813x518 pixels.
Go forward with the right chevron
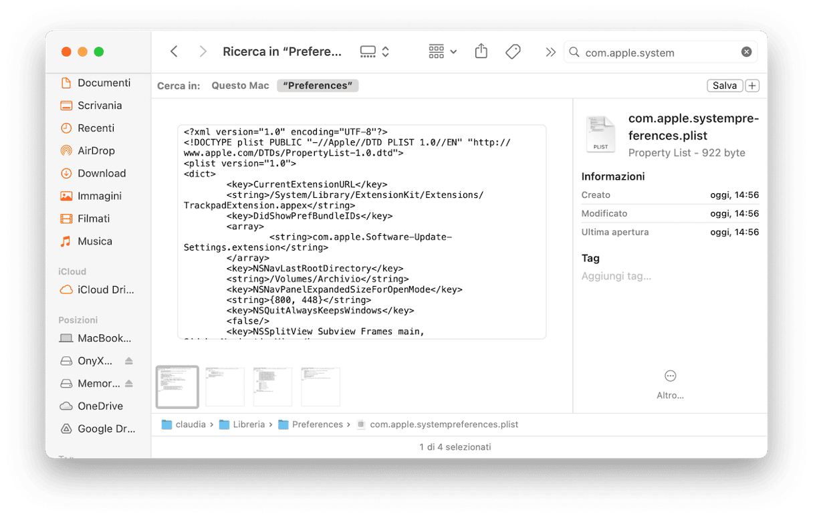point(203,51)
